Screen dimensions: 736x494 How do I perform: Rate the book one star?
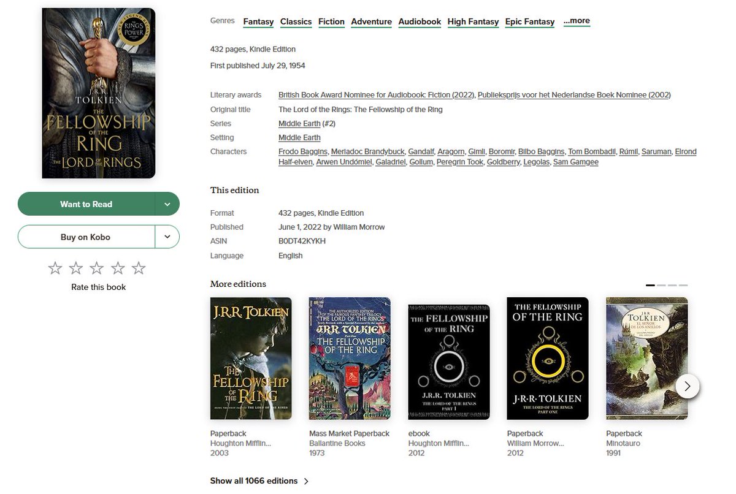tap(55, 268)
